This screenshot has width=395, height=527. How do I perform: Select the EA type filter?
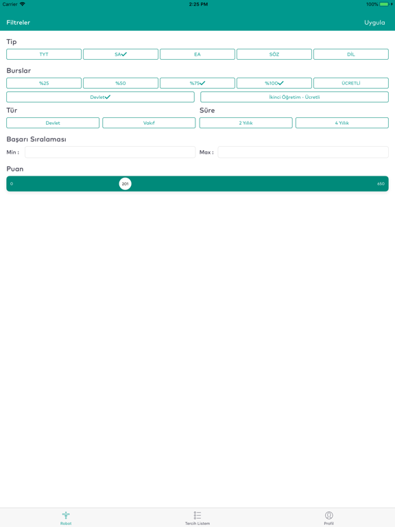click(197, 54)
